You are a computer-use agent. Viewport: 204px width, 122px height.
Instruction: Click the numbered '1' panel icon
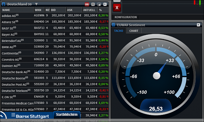93,5
